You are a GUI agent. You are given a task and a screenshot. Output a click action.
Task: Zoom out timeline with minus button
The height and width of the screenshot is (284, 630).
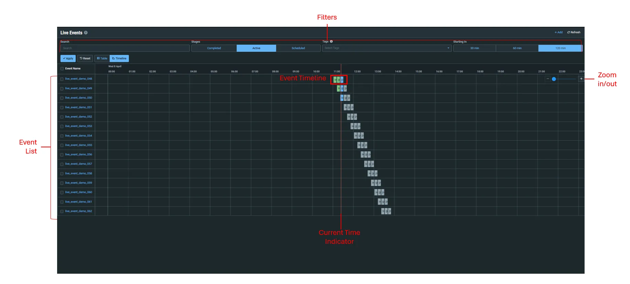tap(548, 79)
